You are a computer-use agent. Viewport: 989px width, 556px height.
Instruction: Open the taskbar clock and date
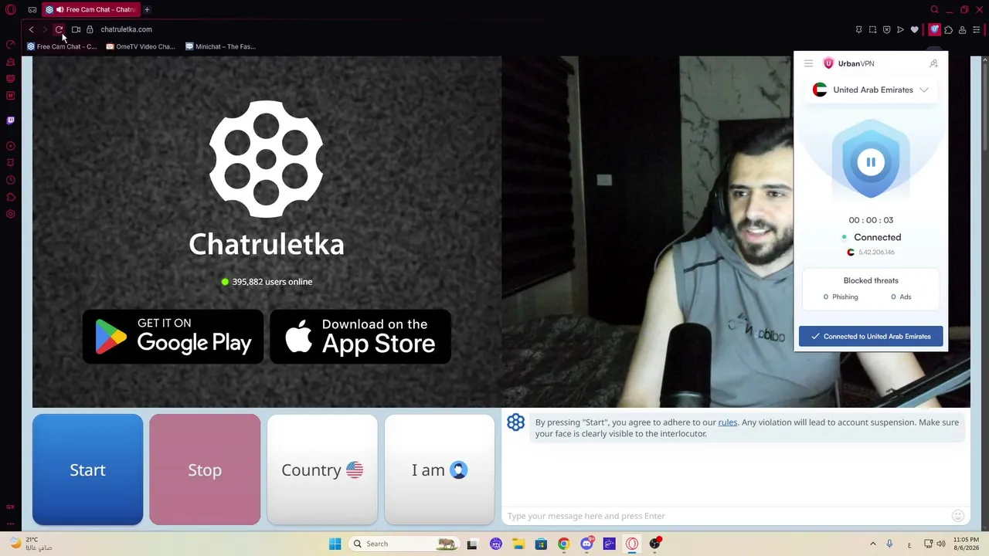click(x=966, y=544)
